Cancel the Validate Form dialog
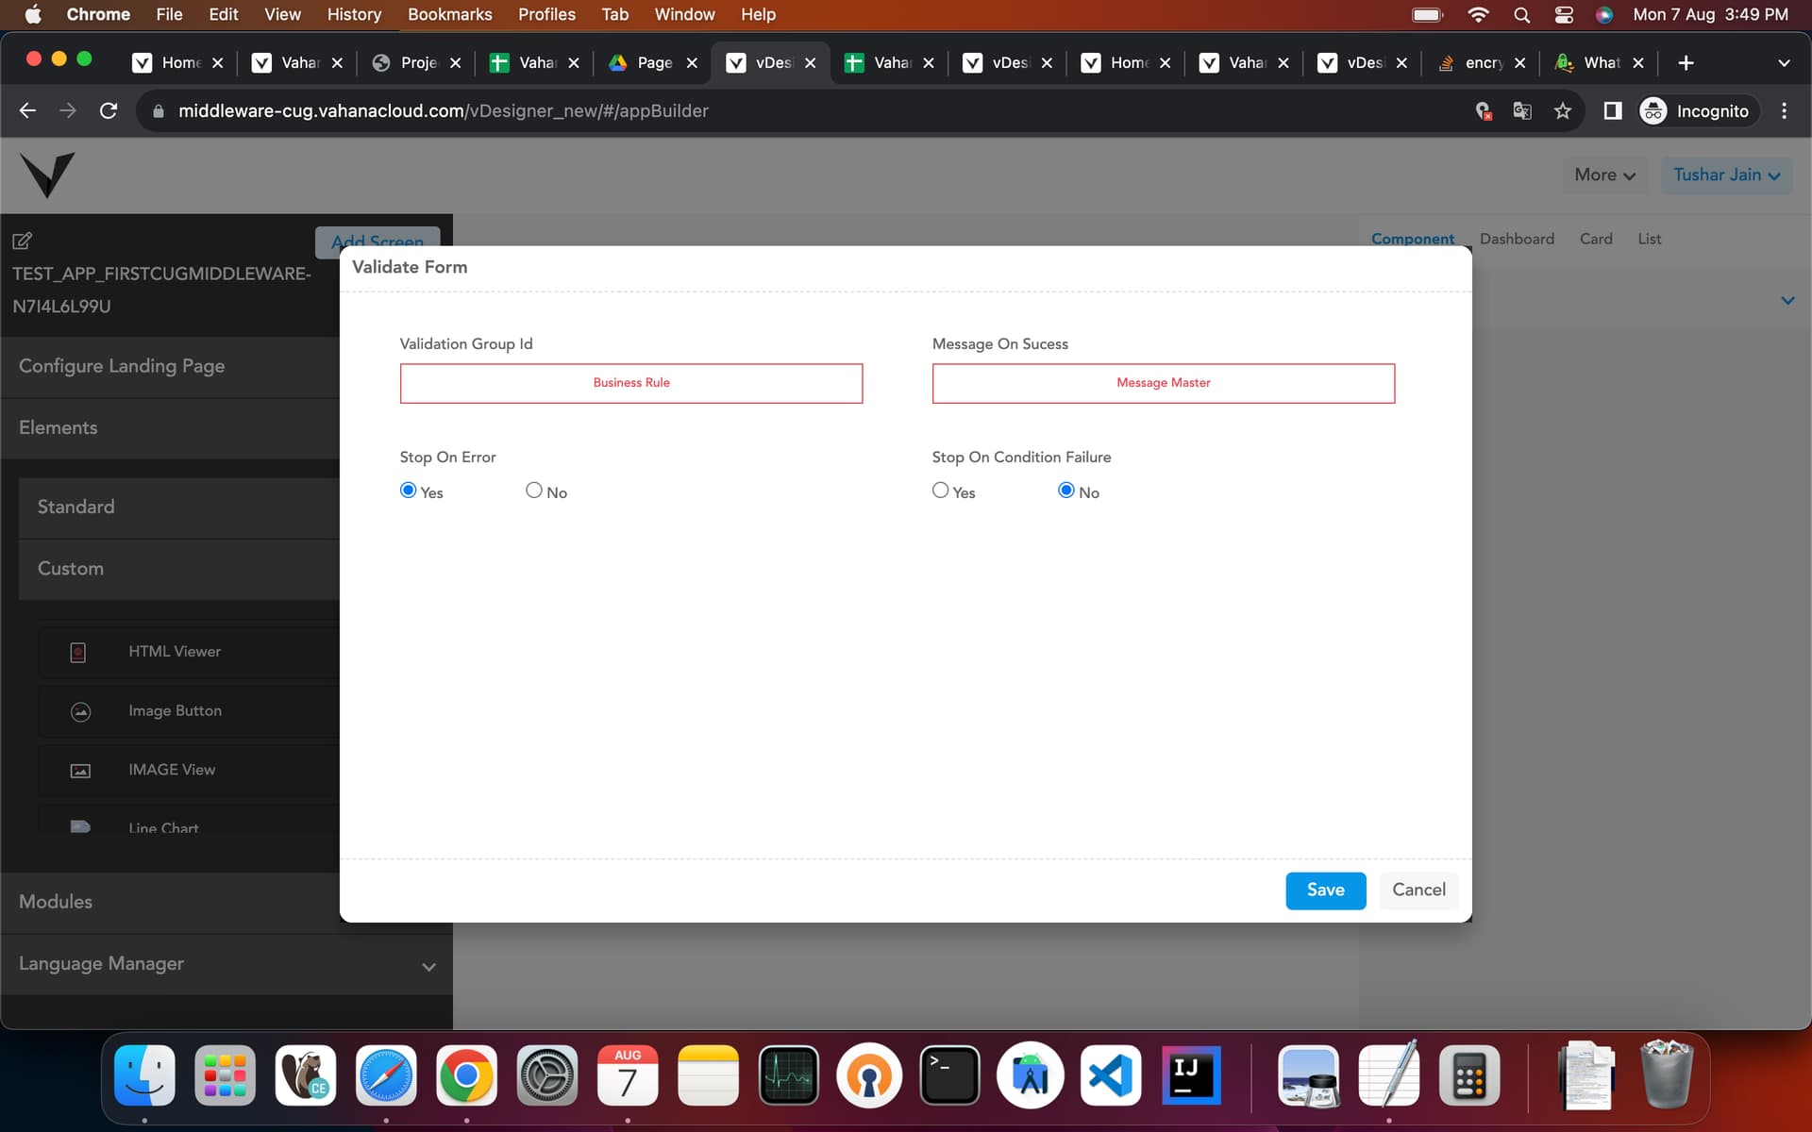The image size is (1812, 1132). 1418,890
